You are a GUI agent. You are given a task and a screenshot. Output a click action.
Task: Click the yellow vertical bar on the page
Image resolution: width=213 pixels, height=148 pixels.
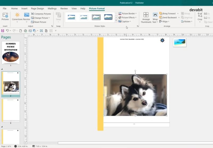coord(100,84)
